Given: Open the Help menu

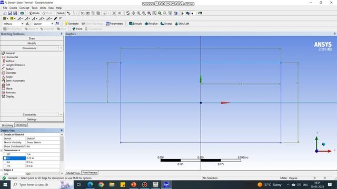Looking at the screenshot, I should point(59,8).
